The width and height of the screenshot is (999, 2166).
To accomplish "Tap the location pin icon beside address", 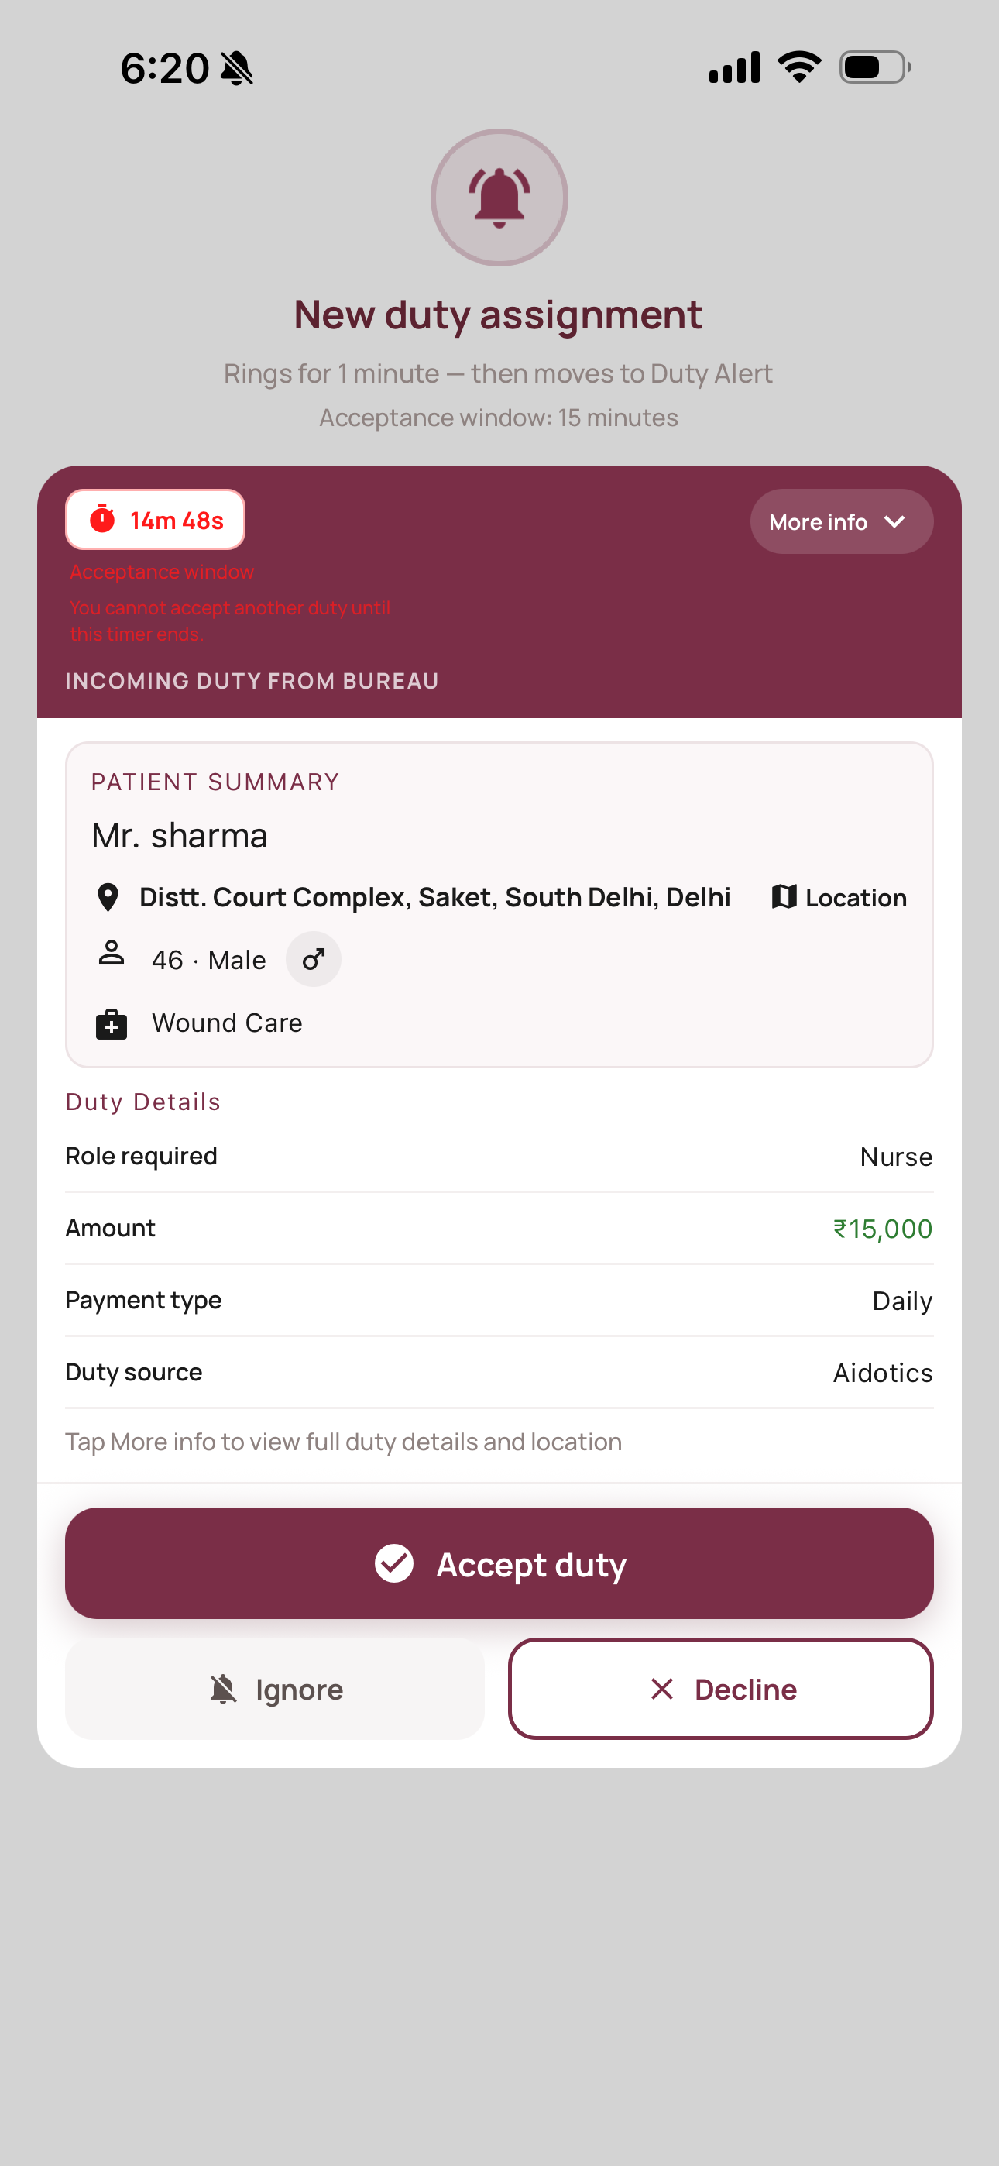I will (x=108, y=897).
